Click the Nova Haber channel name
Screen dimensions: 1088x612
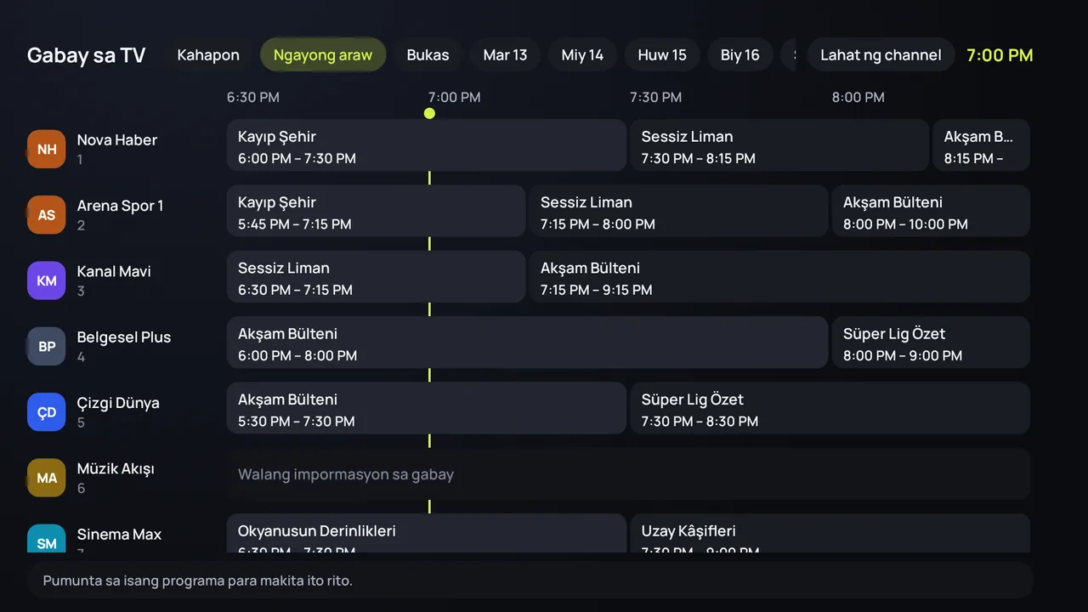(x=117, y=140)
